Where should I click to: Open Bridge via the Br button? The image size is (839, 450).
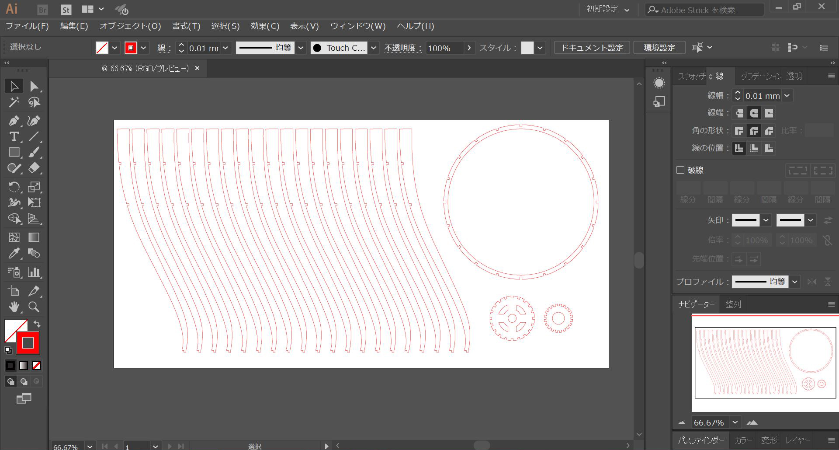[42, 10]
